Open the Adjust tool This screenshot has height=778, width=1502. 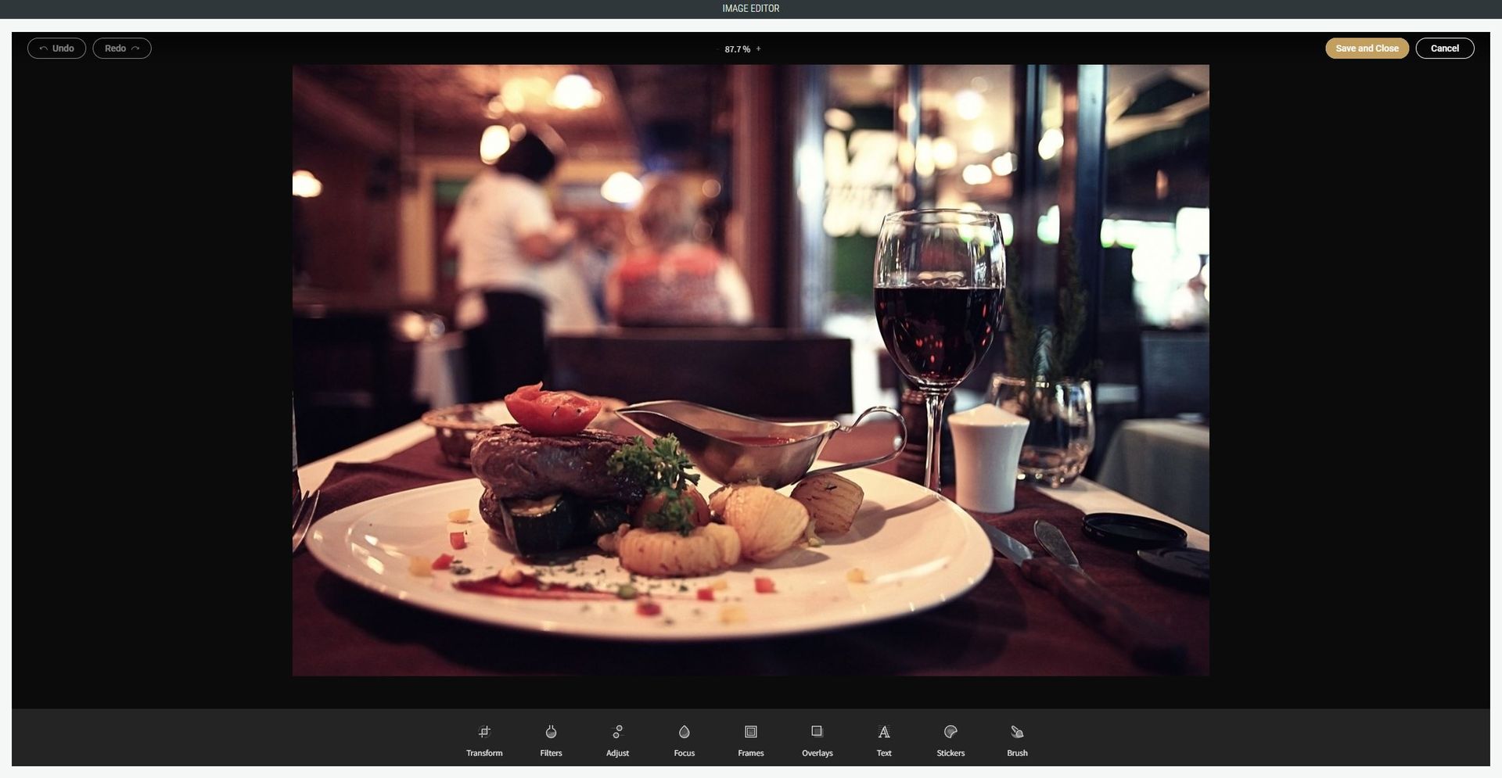(617, 740)
